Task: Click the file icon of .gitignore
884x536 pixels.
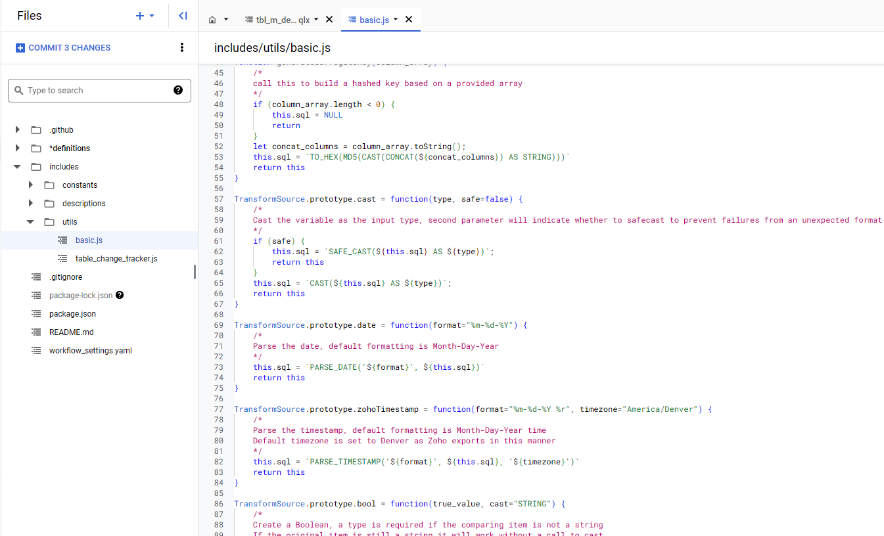Action: 36,277
